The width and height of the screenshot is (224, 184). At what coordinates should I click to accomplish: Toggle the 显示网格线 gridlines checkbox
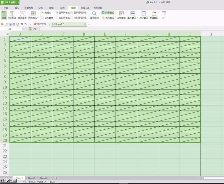[x=57, y=13]
